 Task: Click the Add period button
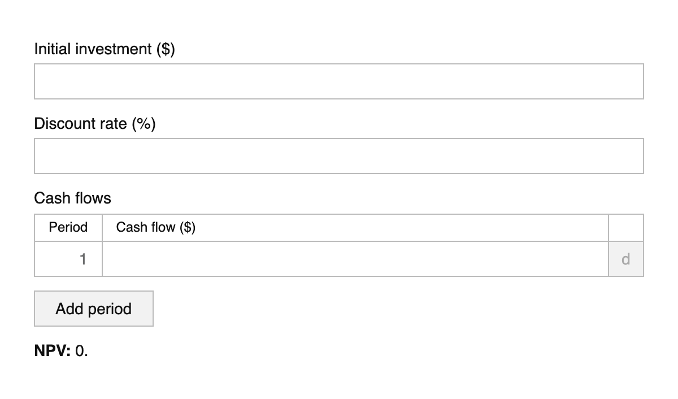[94, 309]
